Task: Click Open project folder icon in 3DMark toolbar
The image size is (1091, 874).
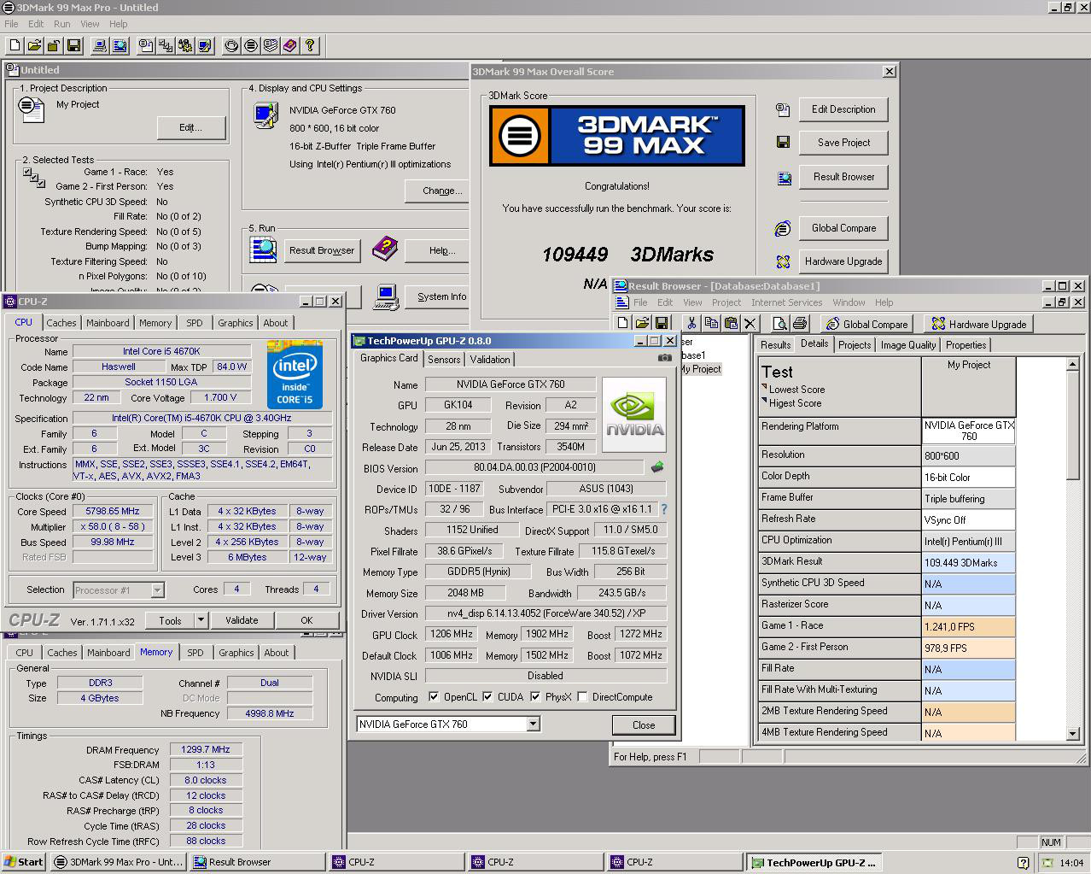Action: [34, 45]
